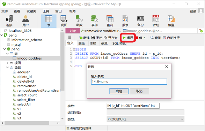Select the 注释 tab
Image resolution: width=205 pixels, height=131 pixels.
93,43
